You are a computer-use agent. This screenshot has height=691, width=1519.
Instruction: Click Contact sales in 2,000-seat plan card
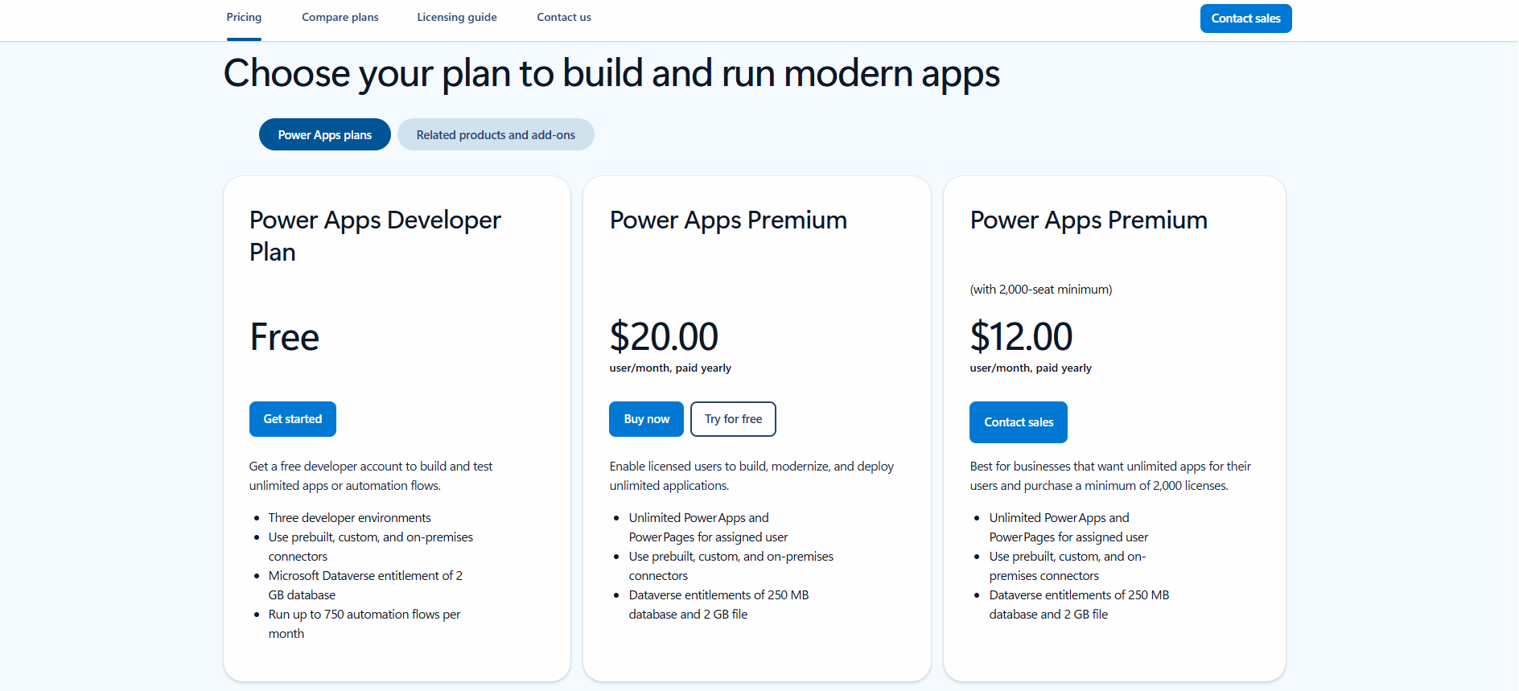(x=1018, y=422)
